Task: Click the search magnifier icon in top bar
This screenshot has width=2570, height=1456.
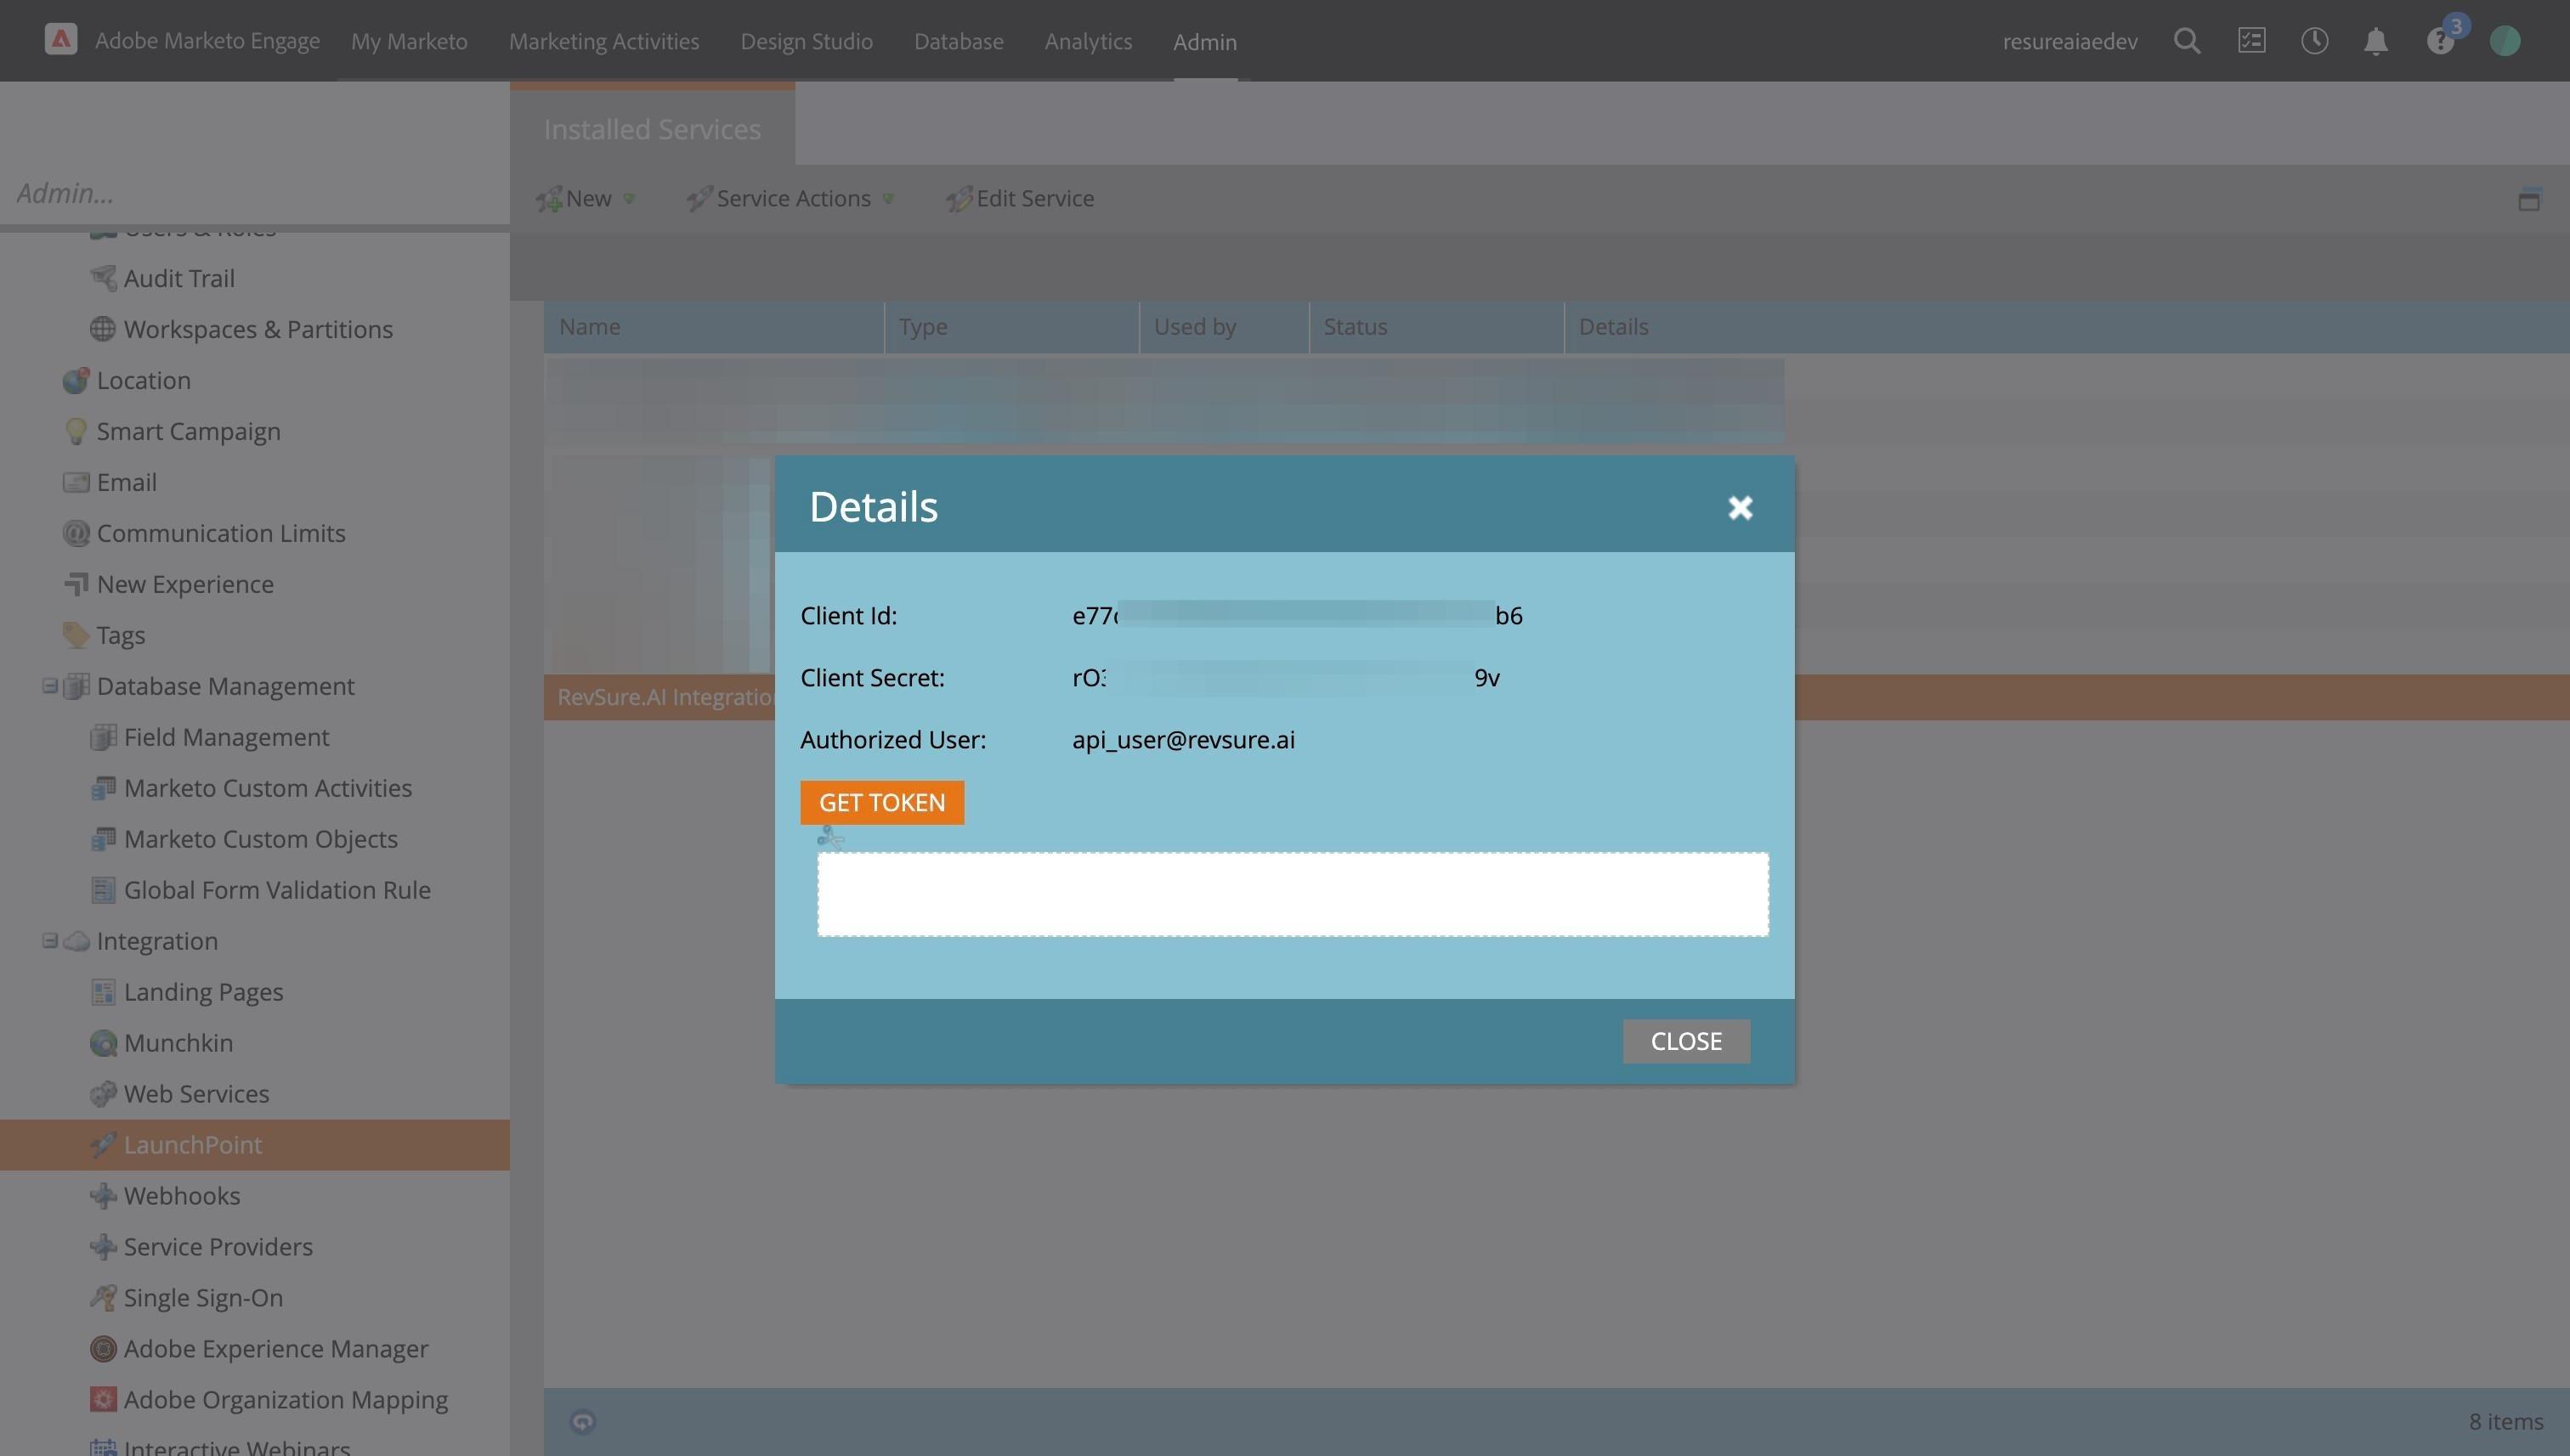Action: 2187,41
